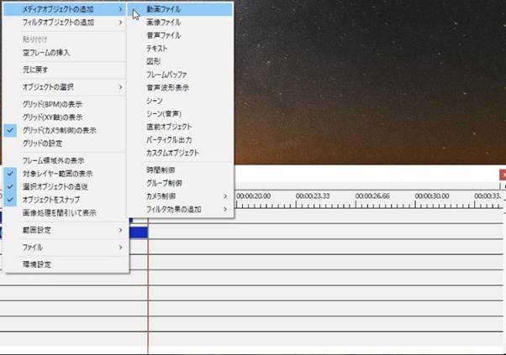Choose カスタムオブジェクト from the list
The image size is (506, 355).
click(172, 153)
